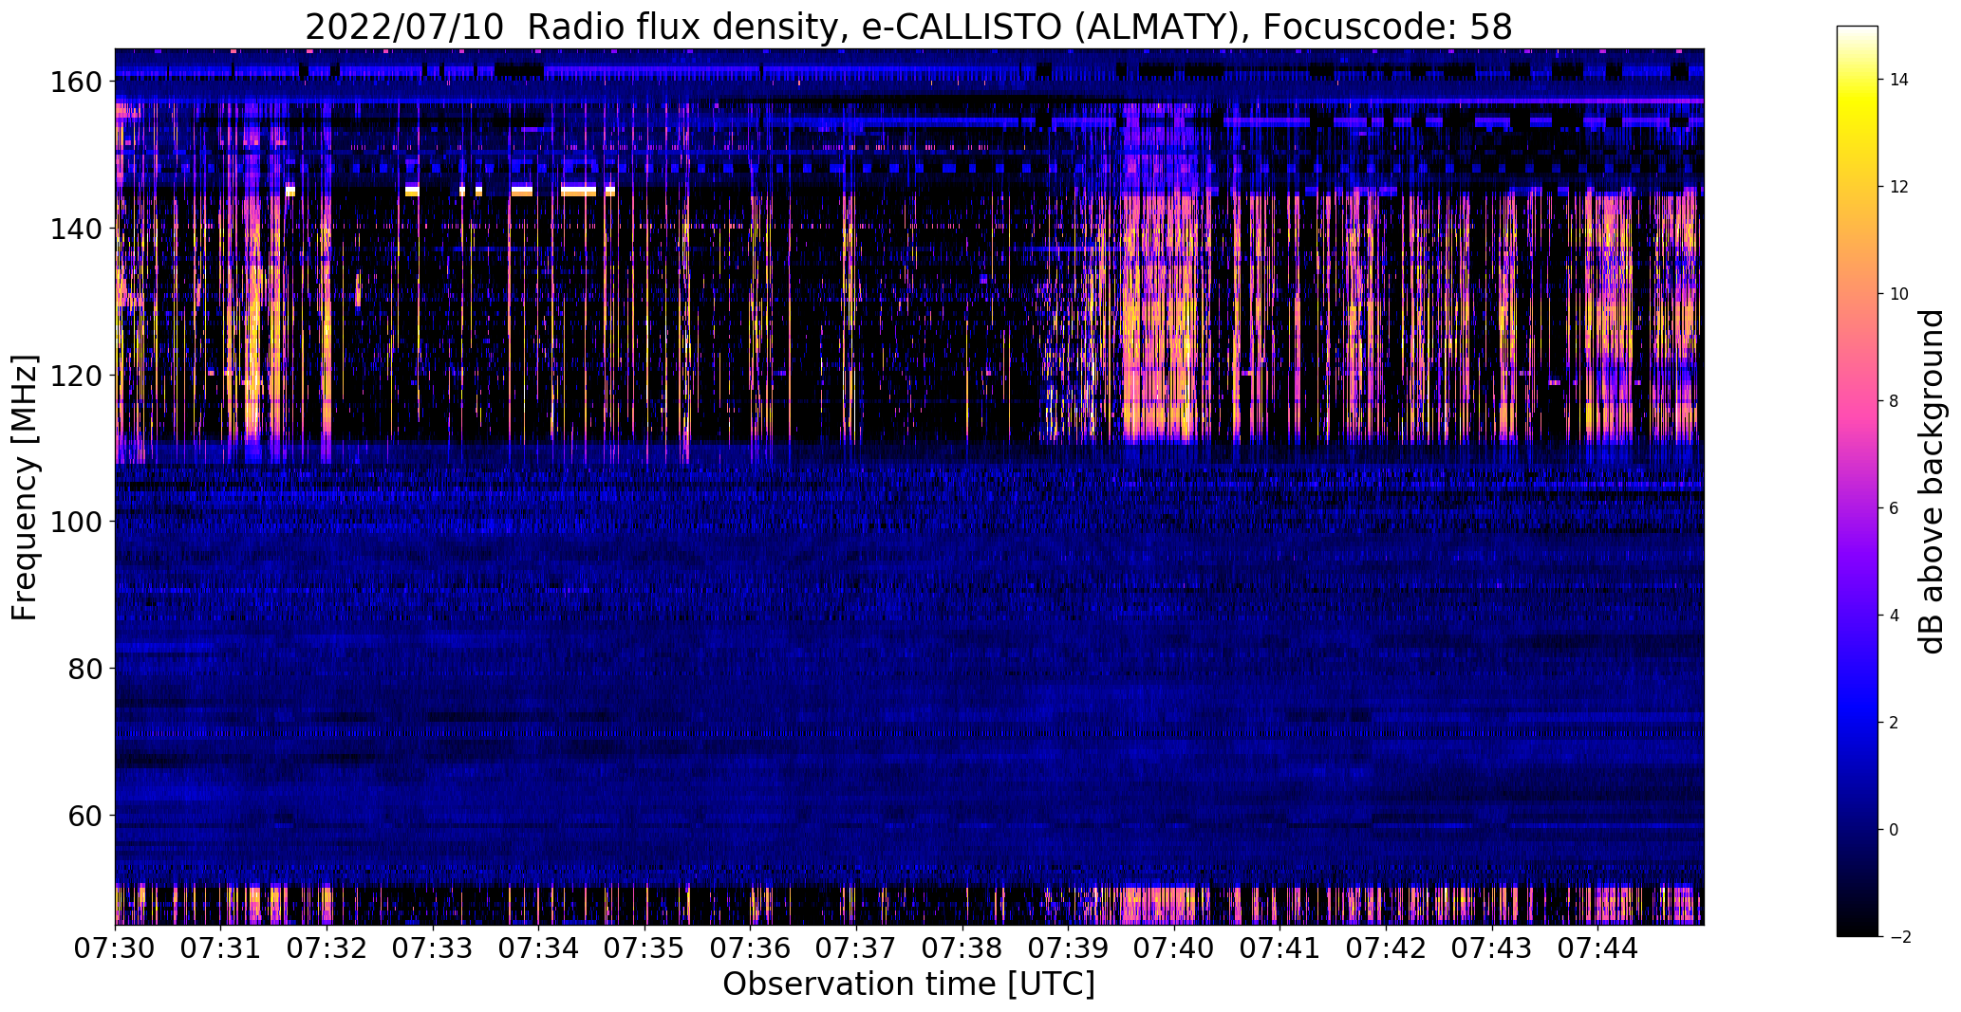Click the 07:39 time tick label

1069,948
